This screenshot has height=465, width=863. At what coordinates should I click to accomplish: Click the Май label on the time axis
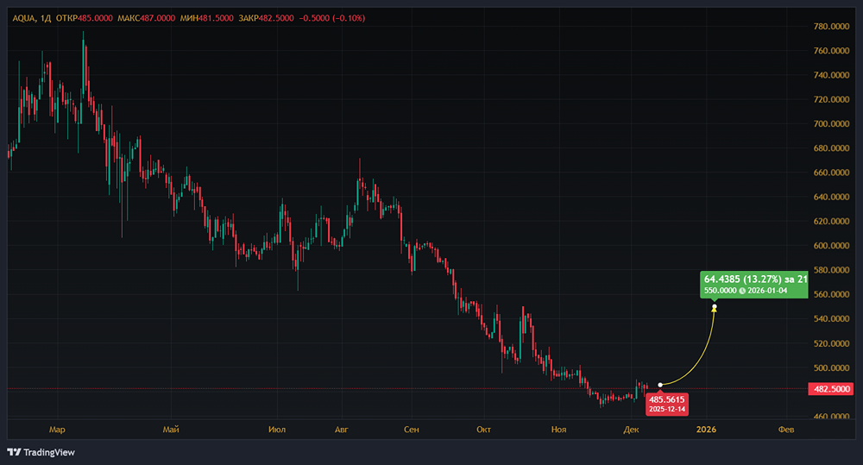click(x=171, y=430)
